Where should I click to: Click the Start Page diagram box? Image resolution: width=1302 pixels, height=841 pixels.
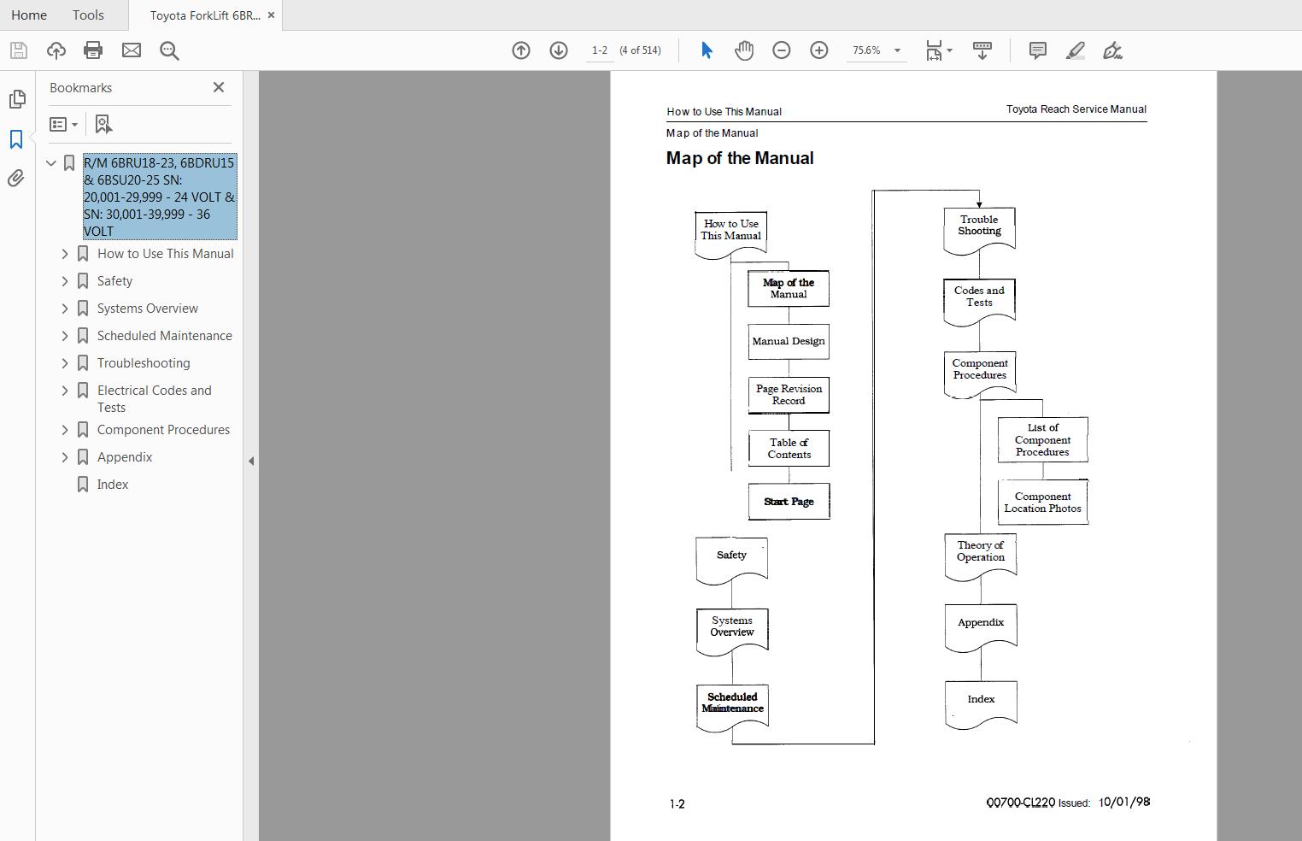coord(789,502)
